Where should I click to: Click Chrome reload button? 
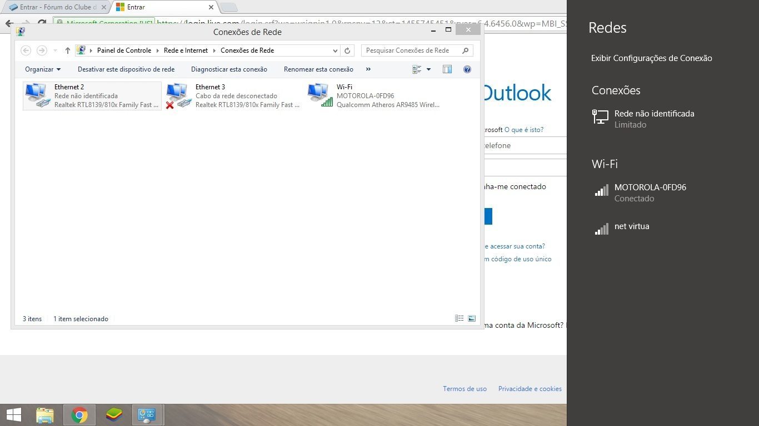(42, 24)
